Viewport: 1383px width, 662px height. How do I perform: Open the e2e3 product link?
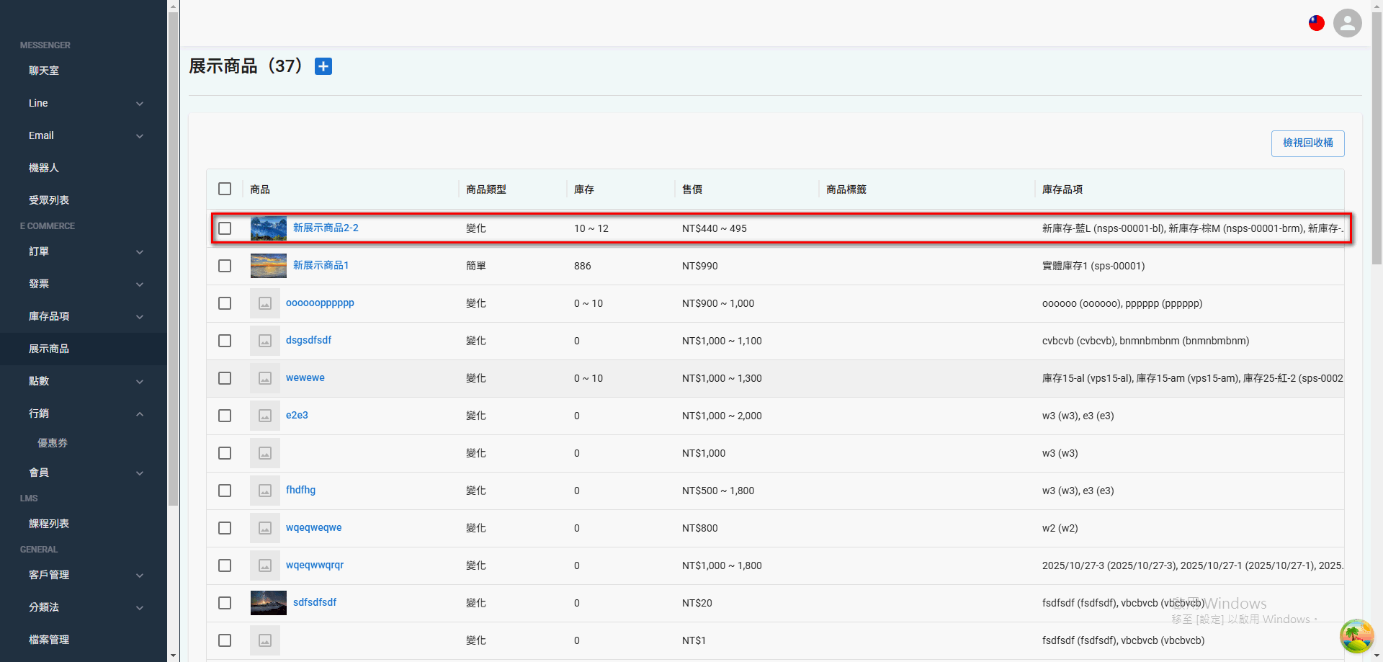point(297,415)
